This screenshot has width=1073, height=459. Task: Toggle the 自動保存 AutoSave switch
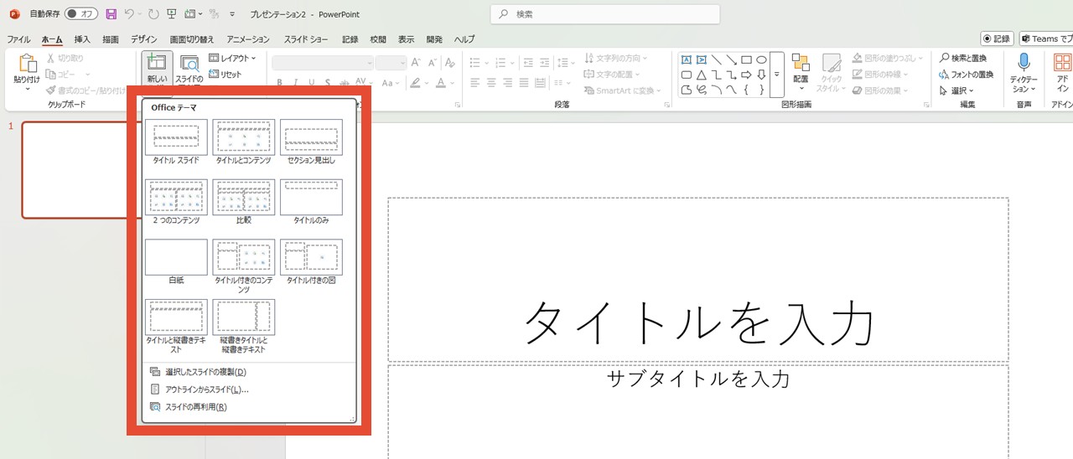81,14
